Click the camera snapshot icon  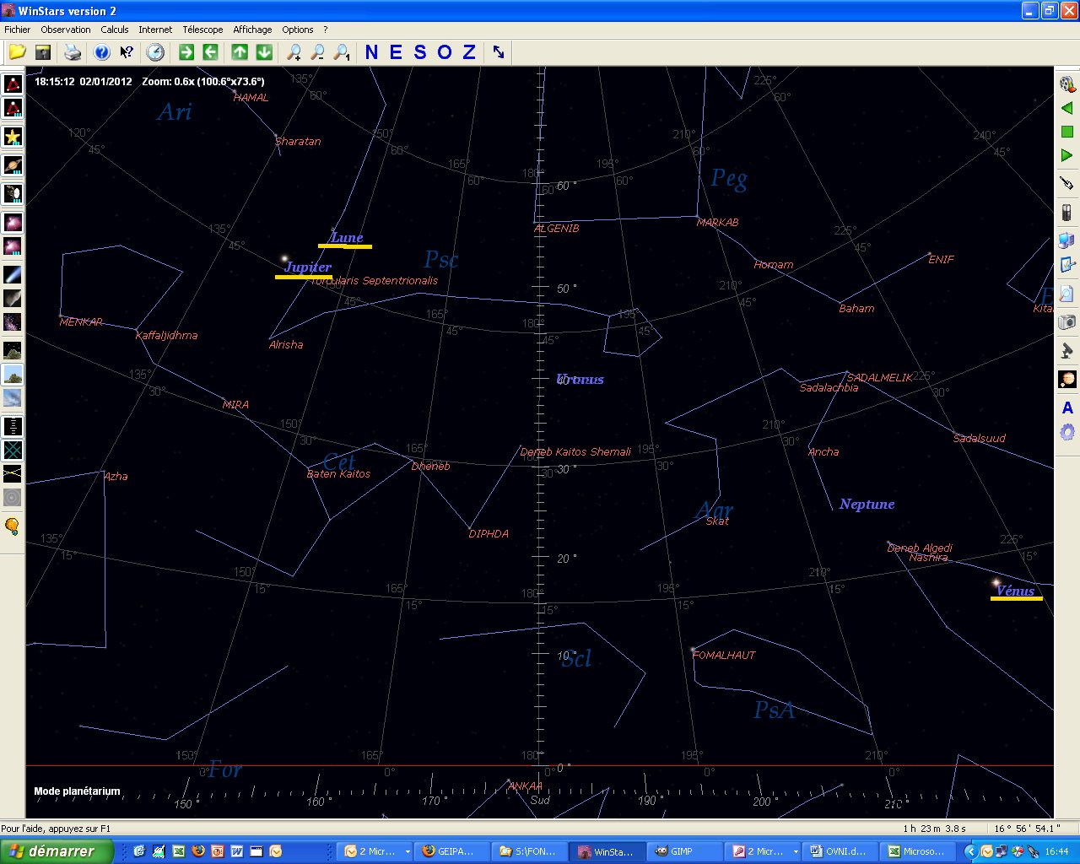[x=1067, y=321]
